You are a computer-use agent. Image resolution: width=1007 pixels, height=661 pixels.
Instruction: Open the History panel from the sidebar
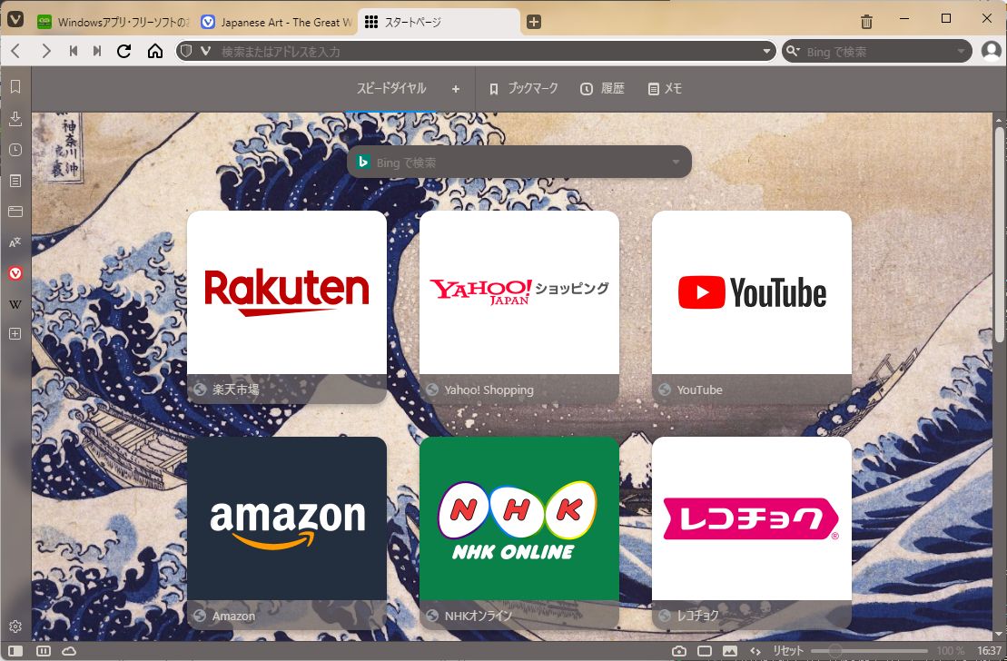(14, 149)
